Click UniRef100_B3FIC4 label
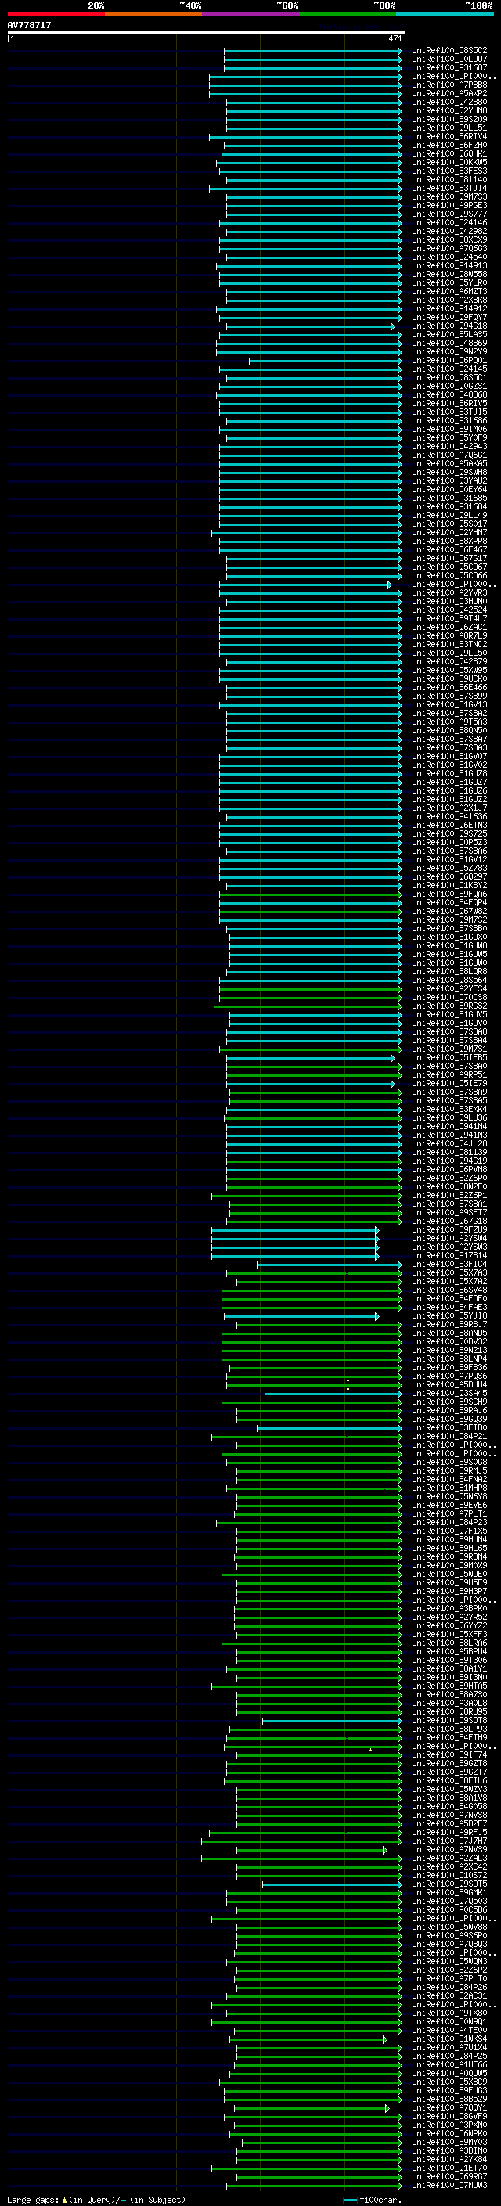 (449, 1264)
